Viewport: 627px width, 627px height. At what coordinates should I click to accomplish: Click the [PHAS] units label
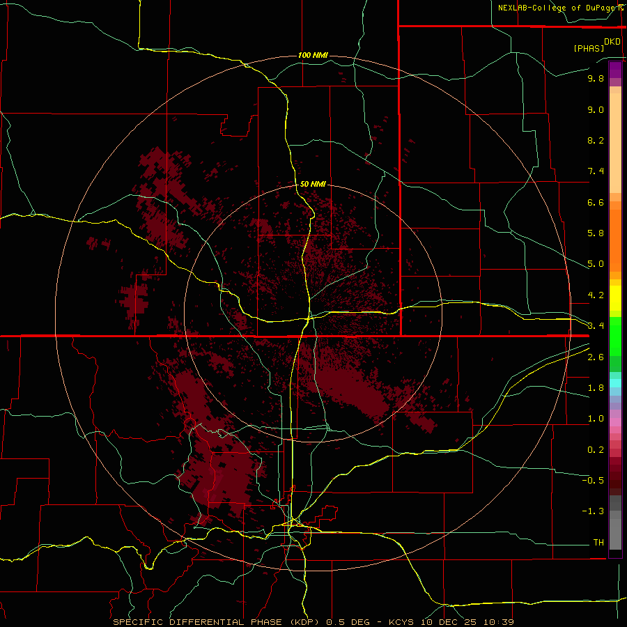tap(589, 48)
